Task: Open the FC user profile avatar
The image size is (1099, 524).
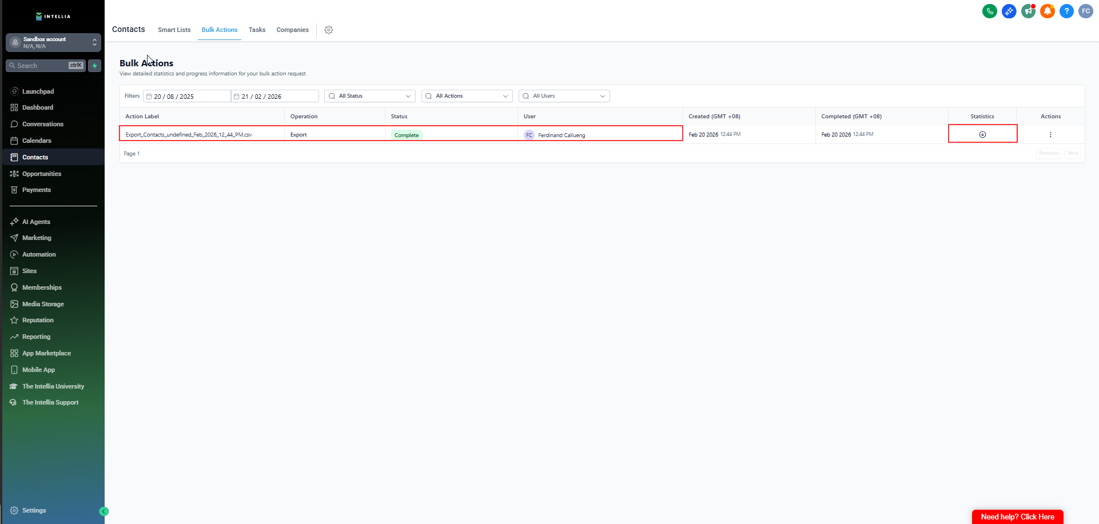Action: (1086, 11)
